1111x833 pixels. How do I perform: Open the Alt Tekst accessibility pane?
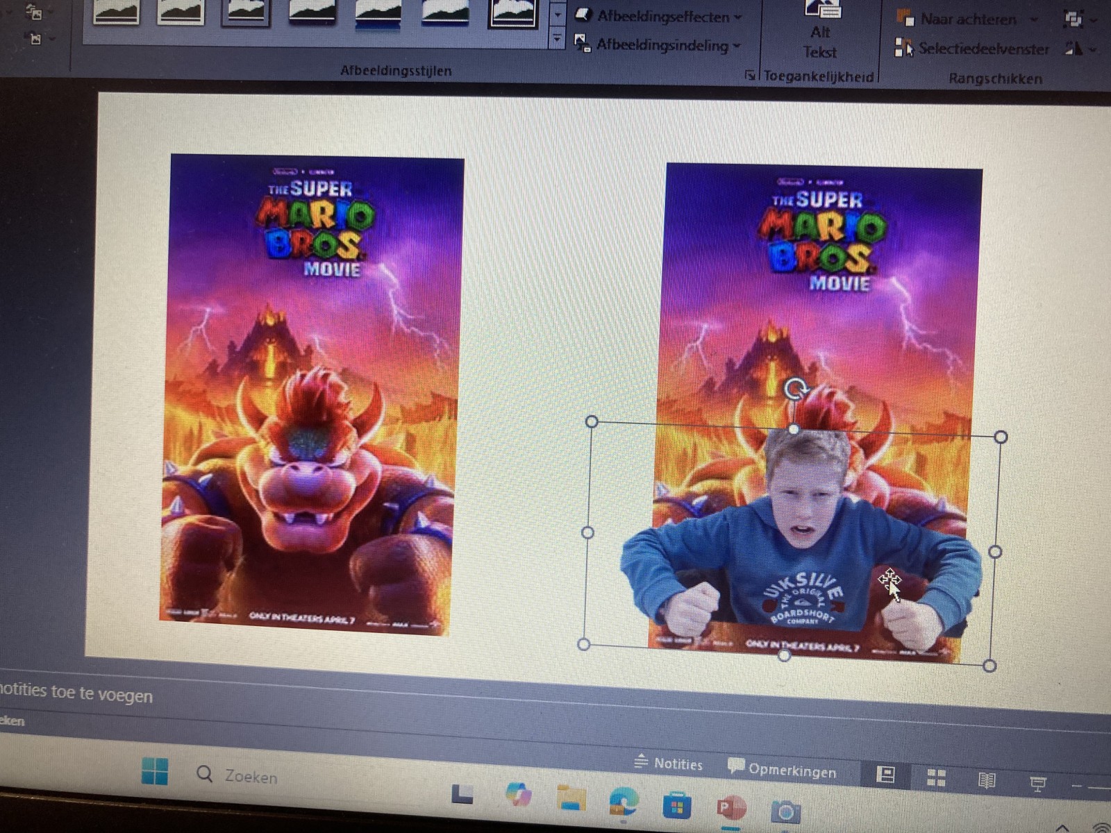pos(821,31)
